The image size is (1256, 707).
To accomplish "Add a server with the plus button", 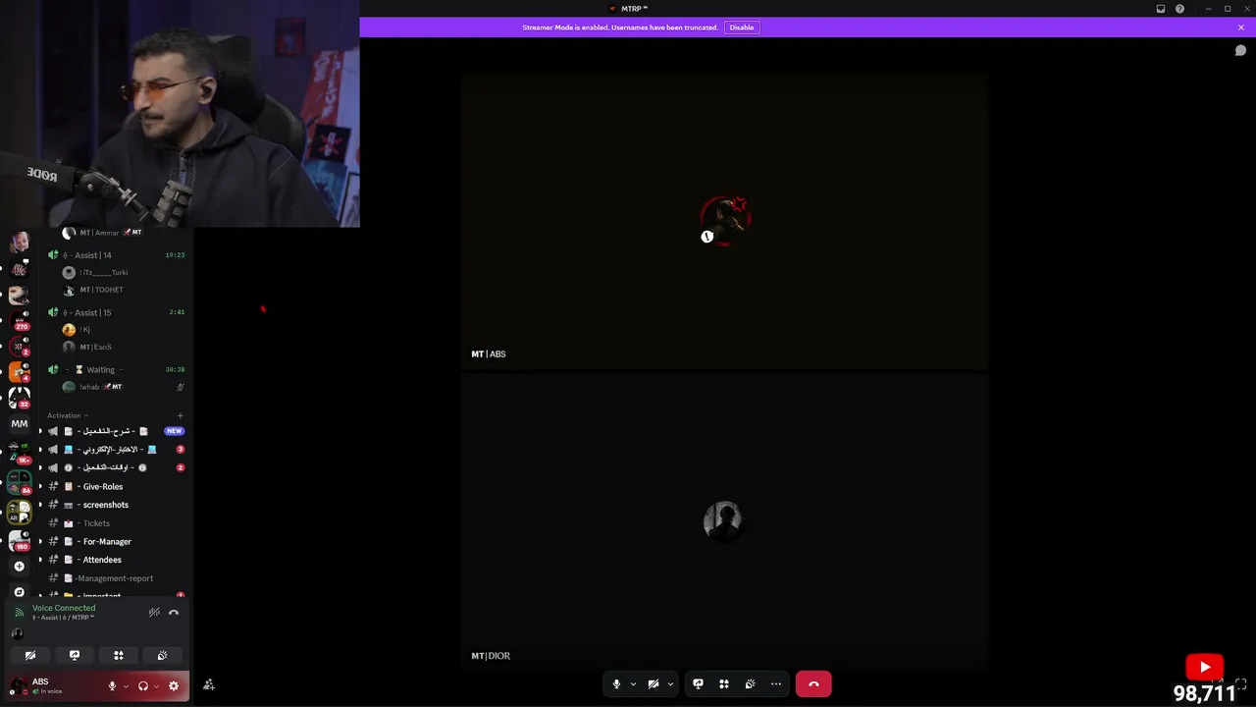I will tap(19, 567).
